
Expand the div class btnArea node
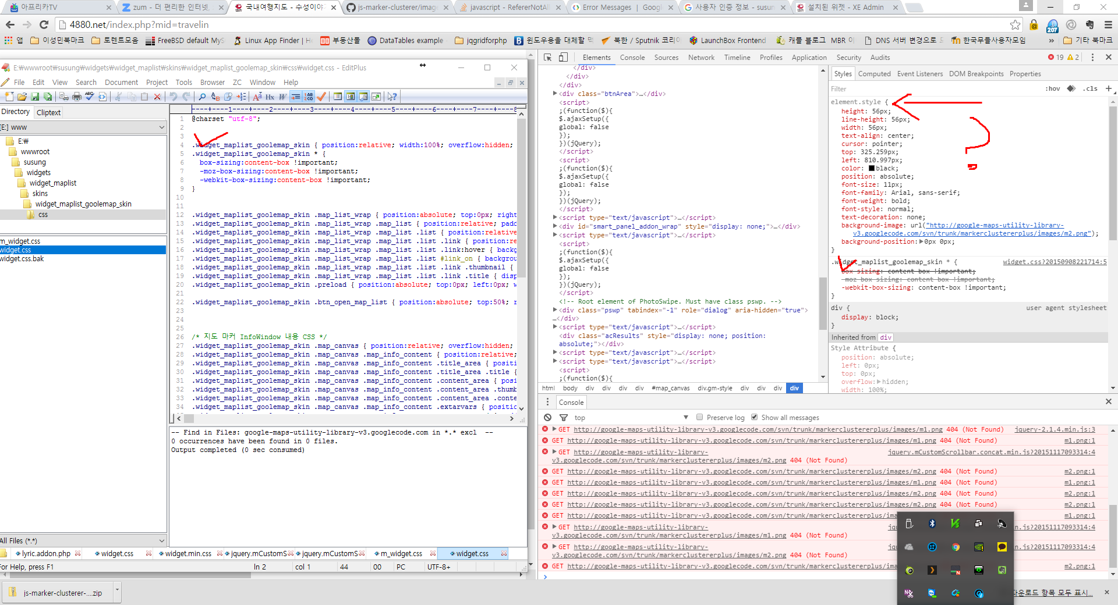click(555, 94)
